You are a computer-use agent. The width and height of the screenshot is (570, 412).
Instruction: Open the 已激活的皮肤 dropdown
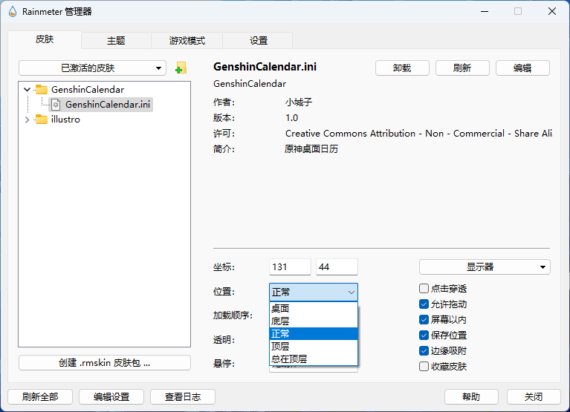pos(92,68)
